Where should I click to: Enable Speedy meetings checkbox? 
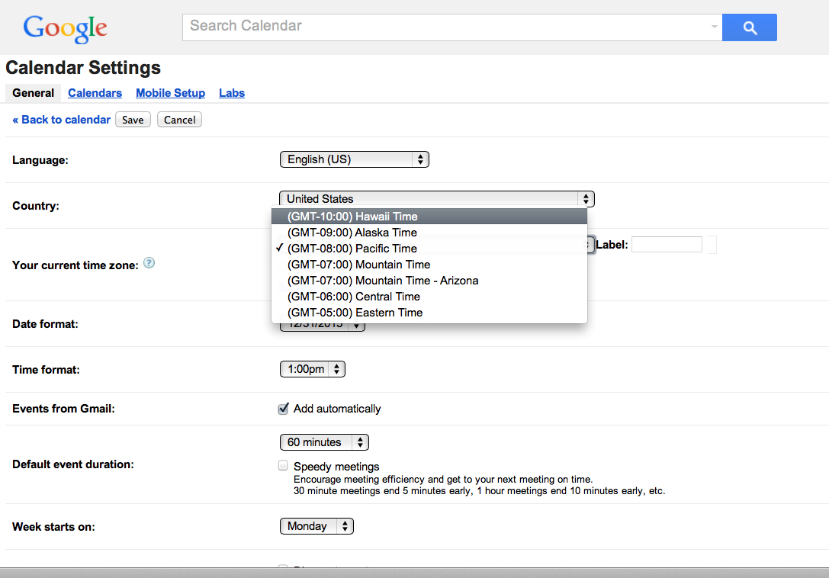pyautogui.click(x=283, y=465)
